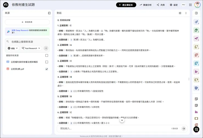Open the Fast Research mode dropdown
203x138 pixels.
[x=31, y=48]
